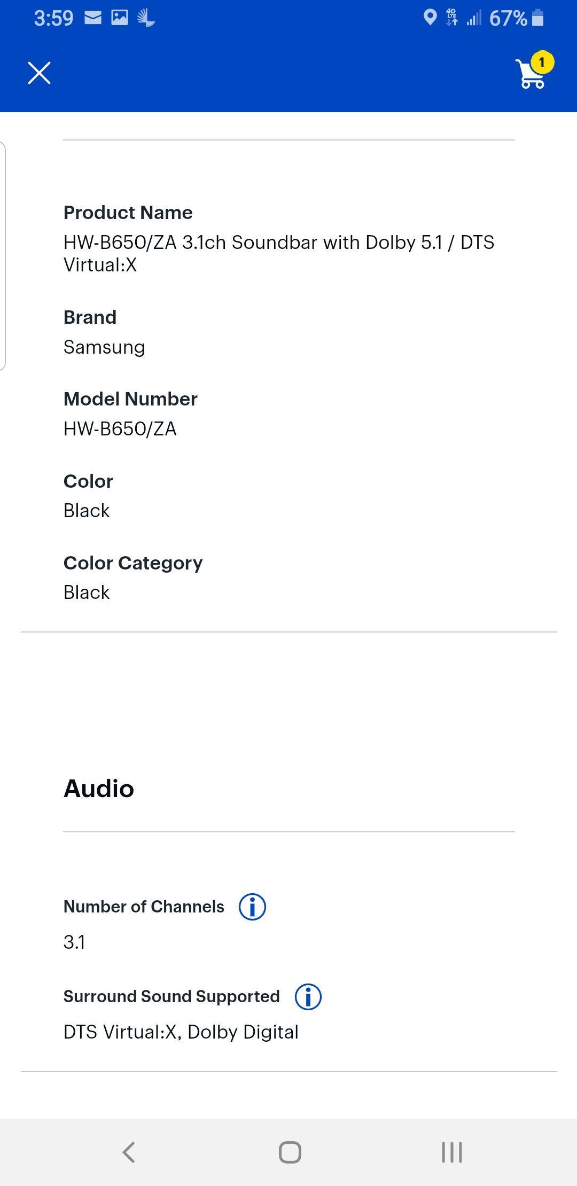Close the specifications view with the X
Viewport: 577px width, 1186px height.
[39, 73]
